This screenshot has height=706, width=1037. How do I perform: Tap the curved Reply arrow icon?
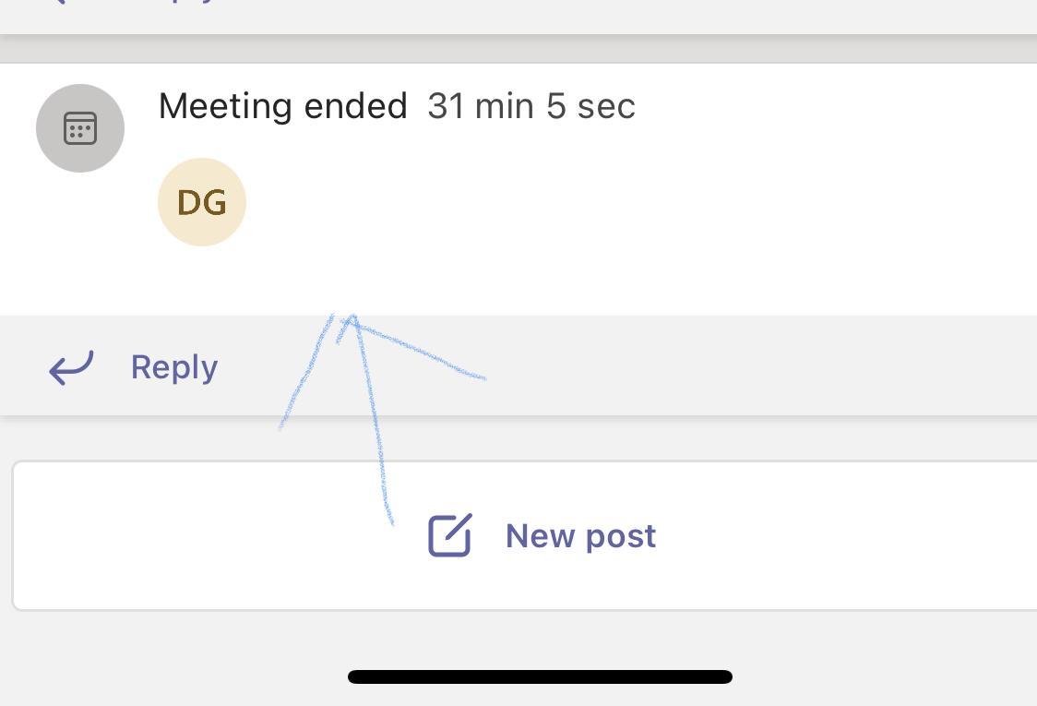coord(71,366)
